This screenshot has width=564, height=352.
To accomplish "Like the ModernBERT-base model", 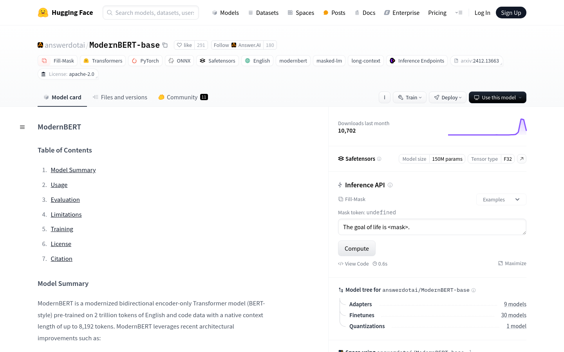I will [184, 45].
